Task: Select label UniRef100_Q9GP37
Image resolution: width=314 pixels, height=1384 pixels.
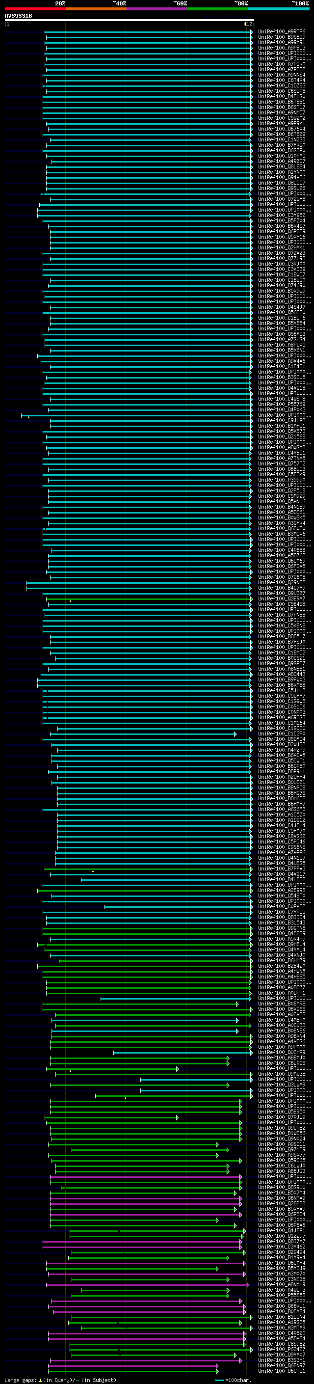Action: point(282,664)
